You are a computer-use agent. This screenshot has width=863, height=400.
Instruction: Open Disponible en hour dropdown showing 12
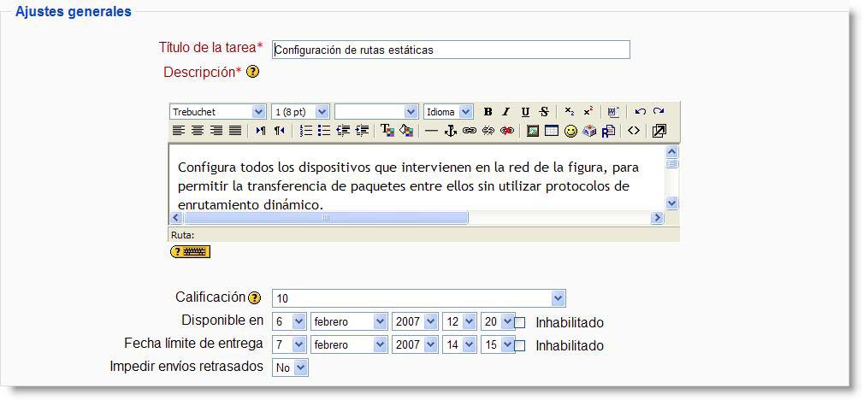459,321
